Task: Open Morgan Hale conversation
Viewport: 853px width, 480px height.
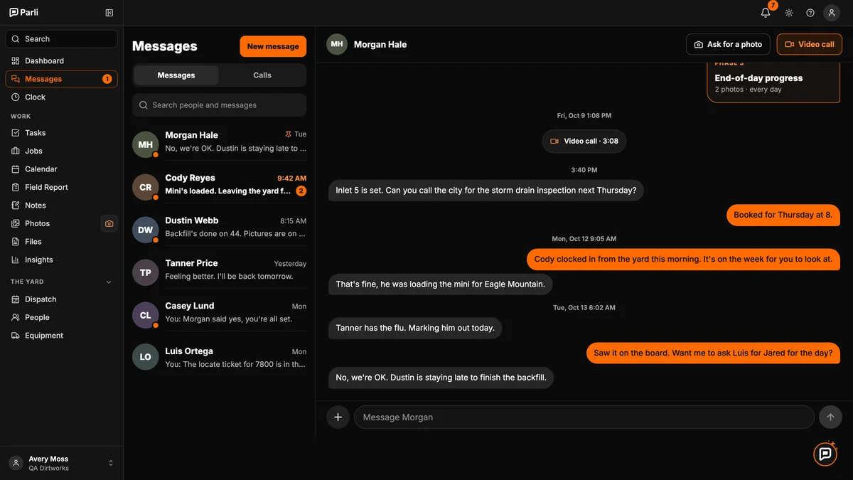Action: pyautogui.click(x=220, y=144)
